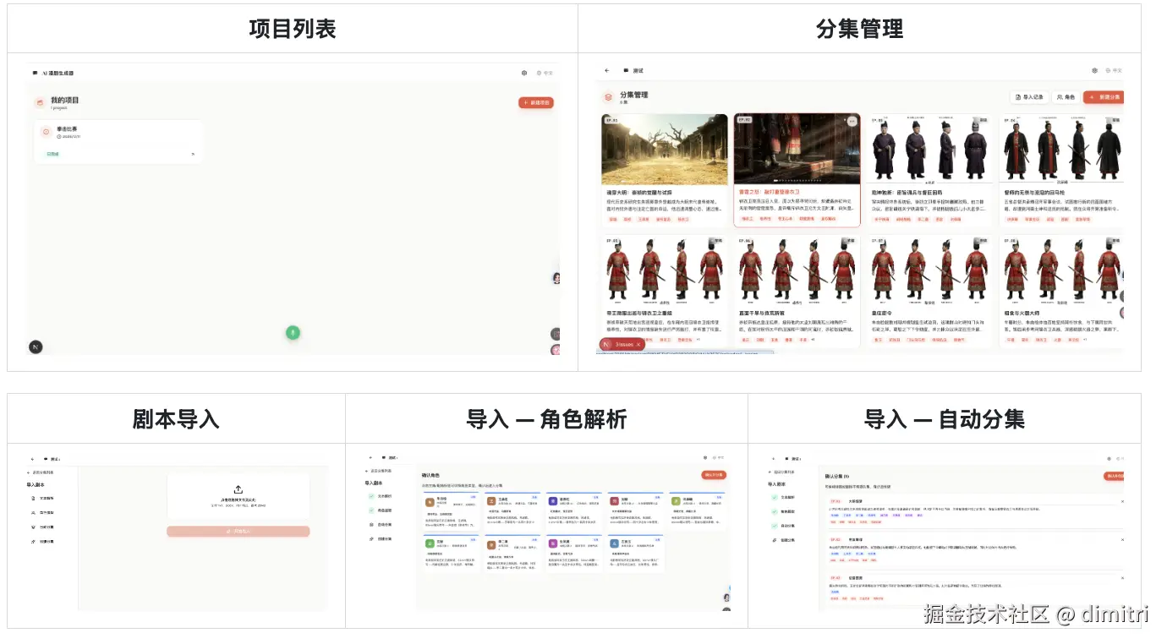1167x644 pixels.
Task: Remove EP.01 row with its X
Action: pos(1122,501)
